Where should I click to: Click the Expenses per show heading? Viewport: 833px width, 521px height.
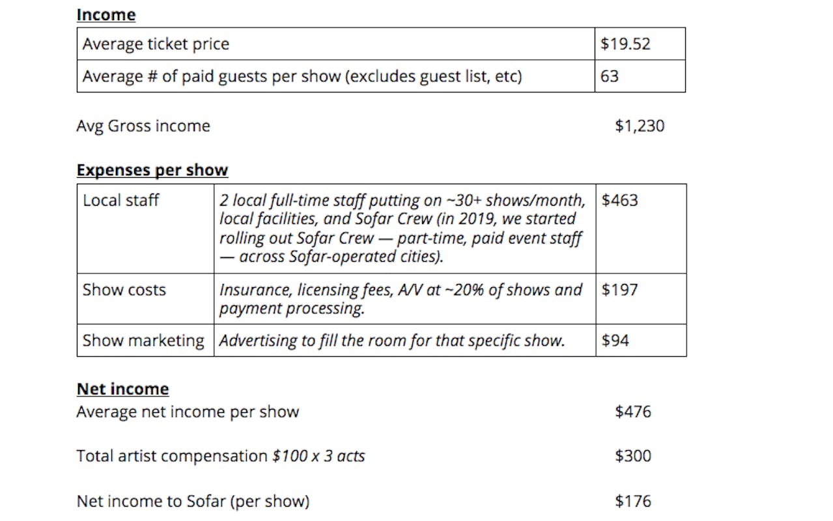[x=152, y=170]
